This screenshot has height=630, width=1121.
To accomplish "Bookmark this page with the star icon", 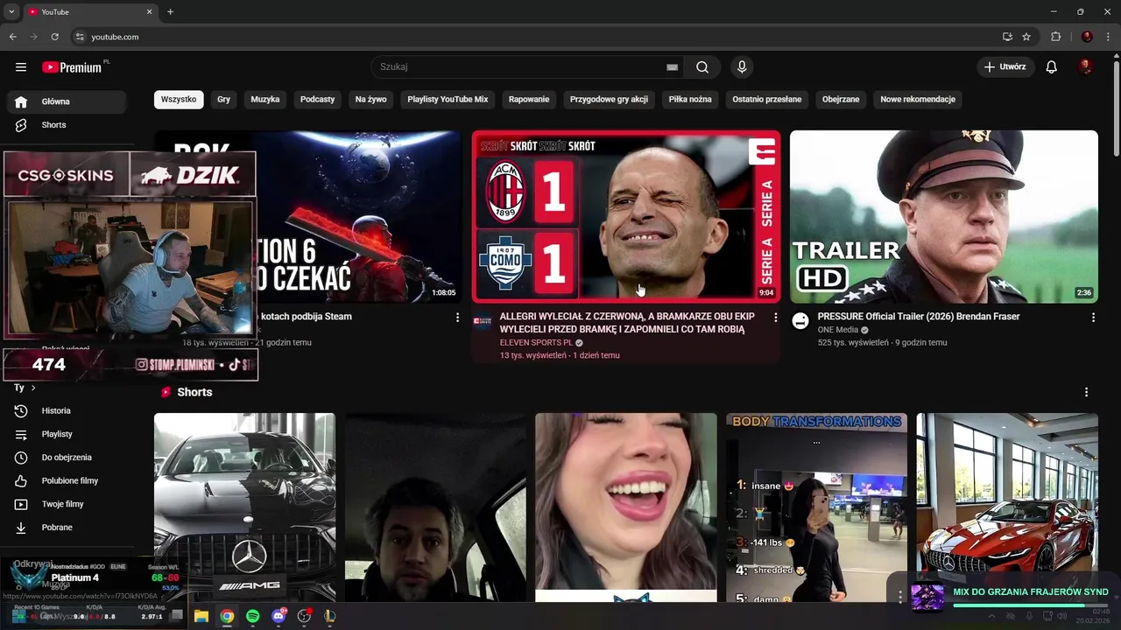I will point(1026,37).
